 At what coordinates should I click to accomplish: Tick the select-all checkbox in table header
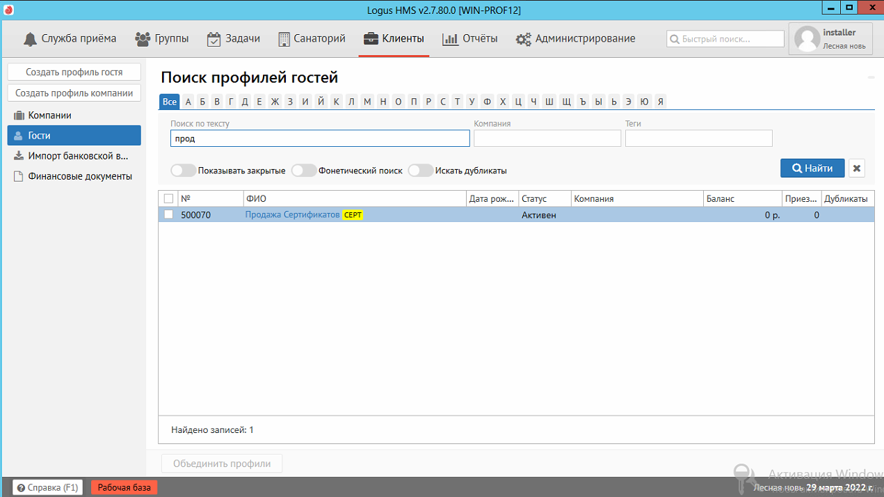(x=168, y=199)
